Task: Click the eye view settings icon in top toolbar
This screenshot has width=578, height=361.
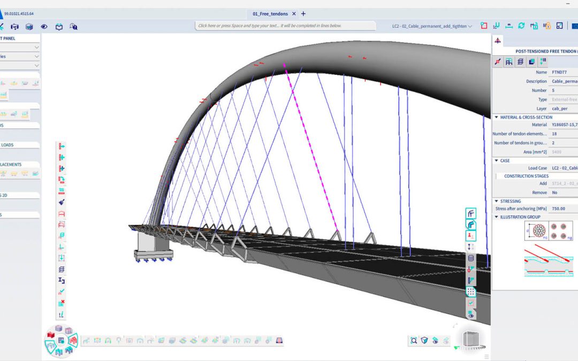Action: click(x=44, y=26)
